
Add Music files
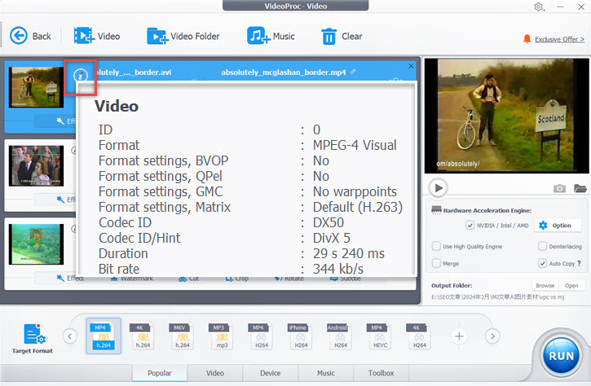click(271, 36)
